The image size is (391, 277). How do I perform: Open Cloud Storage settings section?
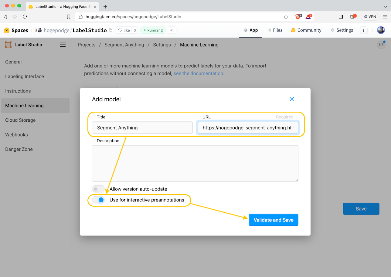pyautogui.click(x=20, y=120)
